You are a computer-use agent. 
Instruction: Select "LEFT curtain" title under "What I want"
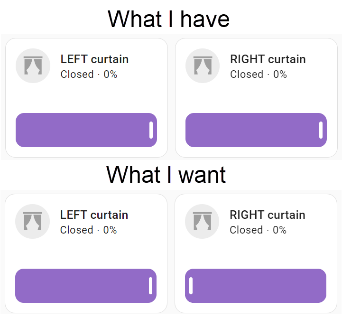pyautogui.click(x=94, y=215)
